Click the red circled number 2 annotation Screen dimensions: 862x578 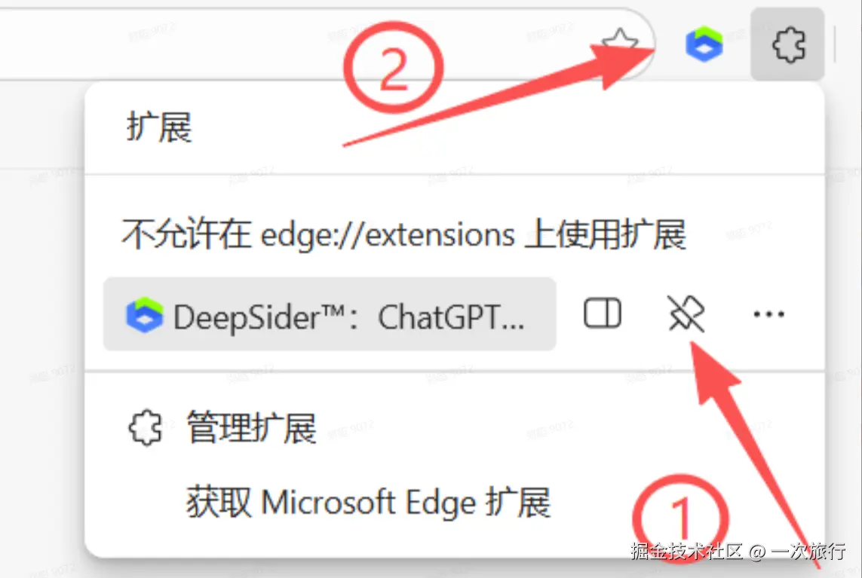393,68
